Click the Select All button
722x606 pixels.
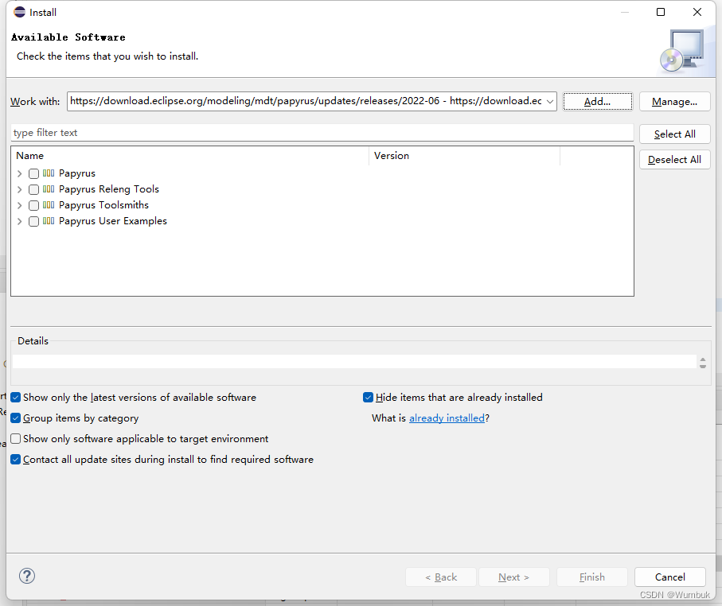point(674,134)
